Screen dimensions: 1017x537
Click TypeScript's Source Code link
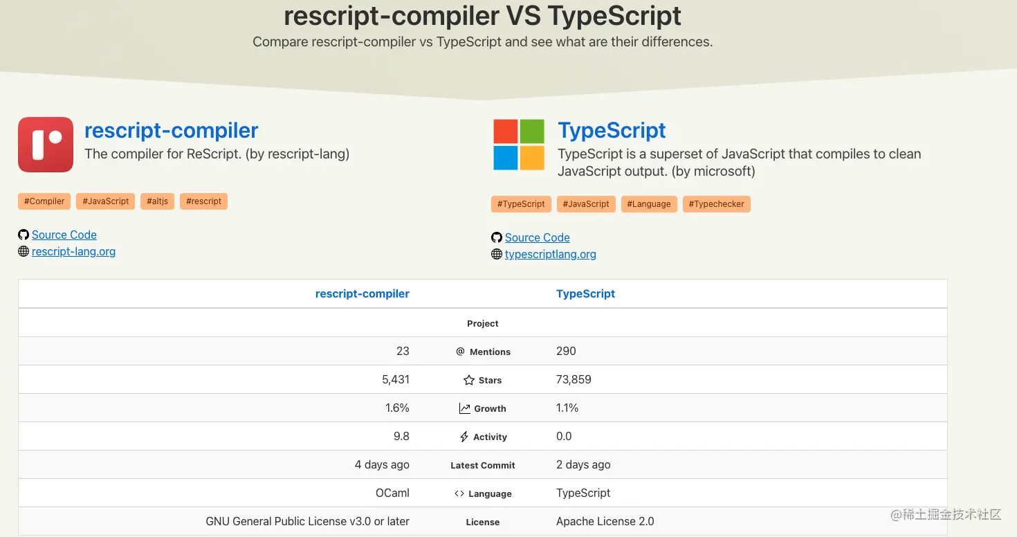point(537,237)
